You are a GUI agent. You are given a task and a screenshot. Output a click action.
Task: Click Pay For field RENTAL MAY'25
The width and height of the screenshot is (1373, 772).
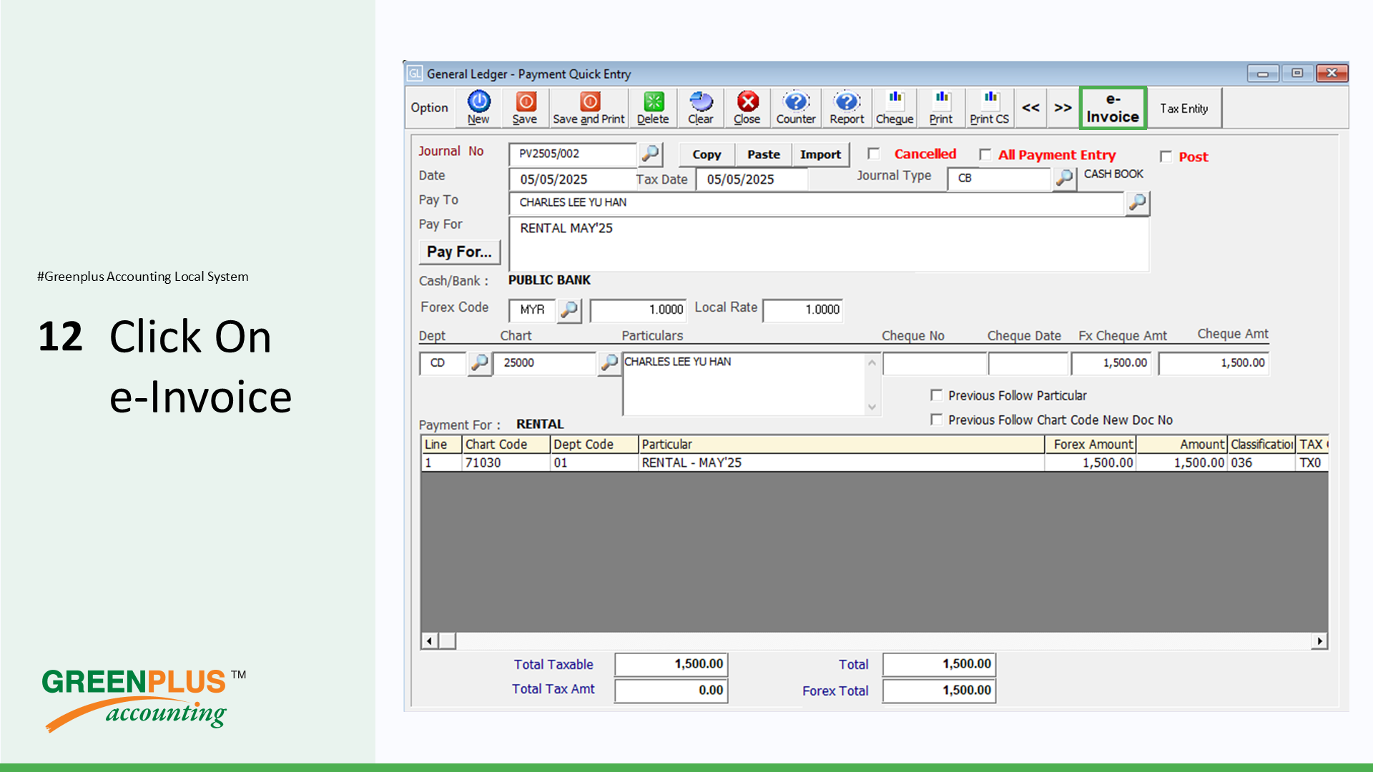829,244
